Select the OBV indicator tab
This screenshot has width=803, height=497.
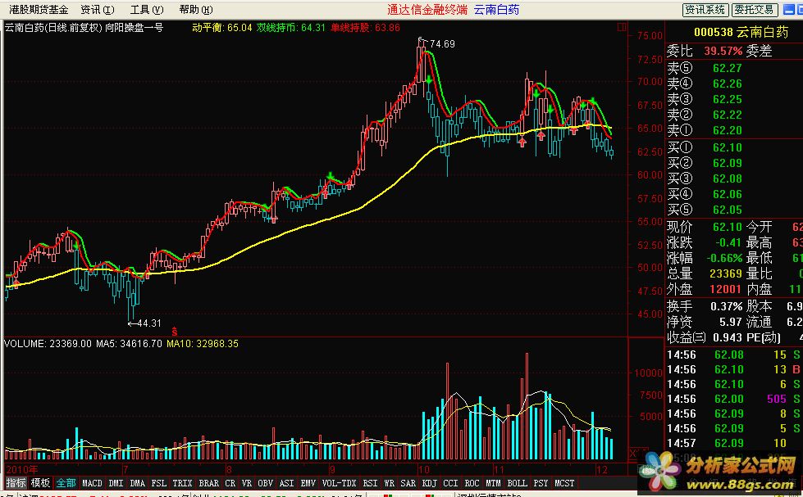click(265, 483)
